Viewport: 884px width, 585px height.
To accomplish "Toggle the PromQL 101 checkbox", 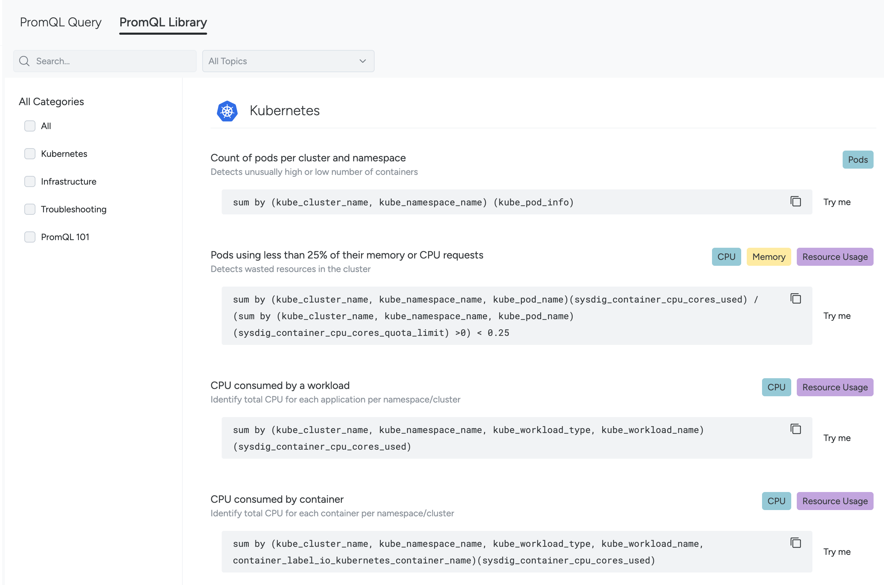I will (x=30, y=237).
